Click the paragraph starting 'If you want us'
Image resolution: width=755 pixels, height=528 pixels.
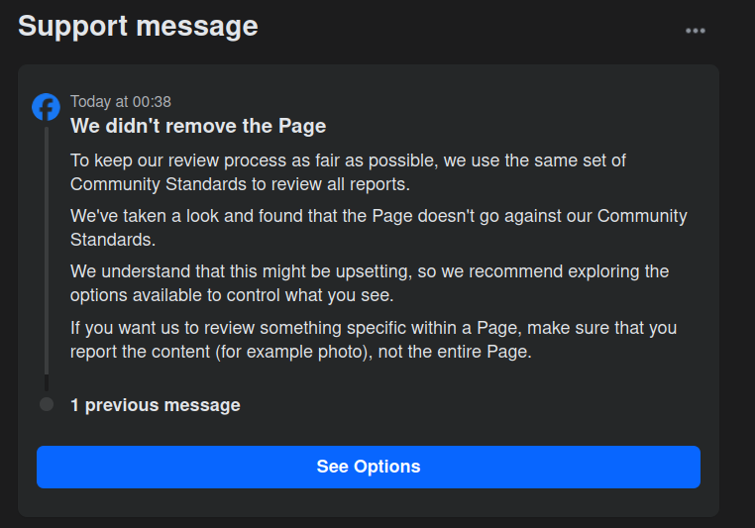coord(373,339)
